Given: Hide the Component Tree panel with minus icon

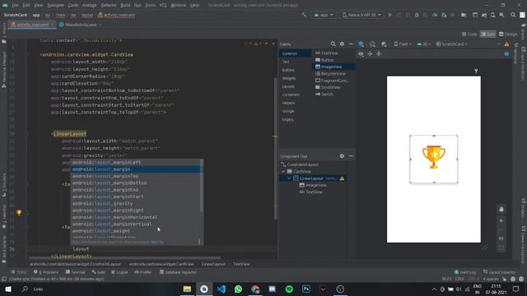Looking at the screenshot, I should click(351, 156).
